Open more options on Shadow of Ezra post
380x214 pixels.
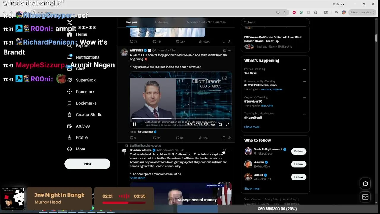(x=230, y=150)
